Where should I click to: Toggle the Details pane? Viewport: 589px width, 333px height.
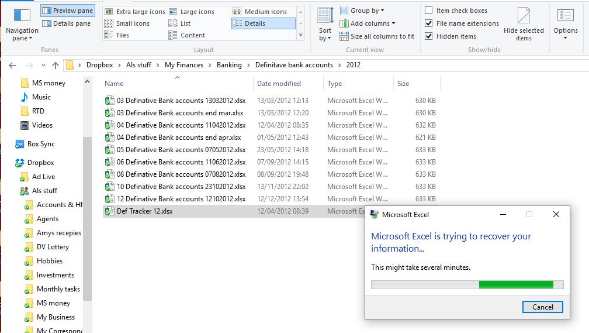click(x=67, y=23)
